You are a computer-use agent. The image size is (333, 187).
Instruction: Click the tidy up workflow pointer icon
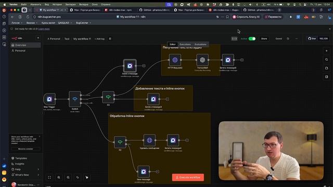[x=87, y=177]
